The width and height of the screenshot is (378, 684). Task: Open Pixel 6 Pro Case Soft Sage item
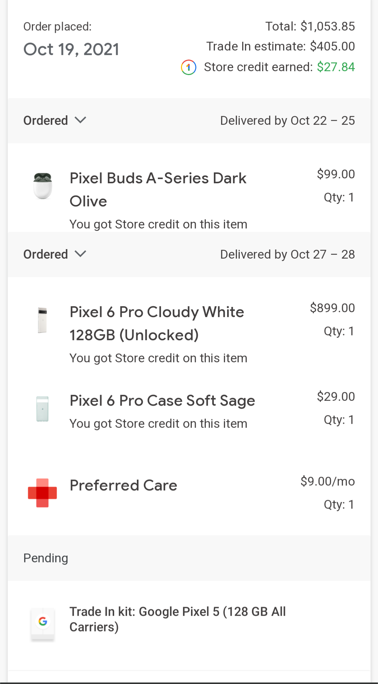[x=162, y=401]
